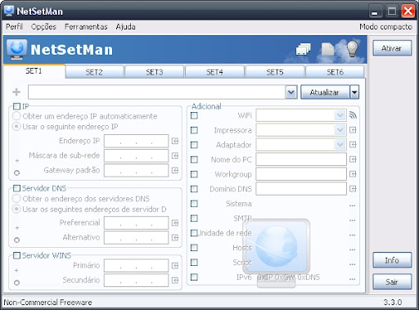Click the Preferencial DNS input field
Screen dimensions: 419x310
(136, 223)
